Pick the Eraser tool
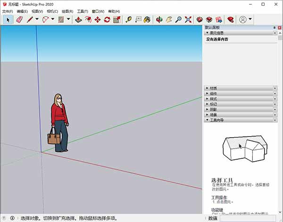 coord(19,20)
